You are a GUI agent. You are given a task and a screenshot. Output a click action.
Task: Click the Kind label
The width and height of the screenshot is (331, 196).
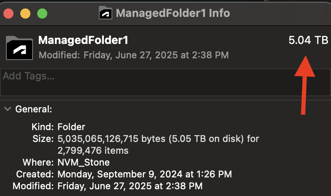(43, 127)
